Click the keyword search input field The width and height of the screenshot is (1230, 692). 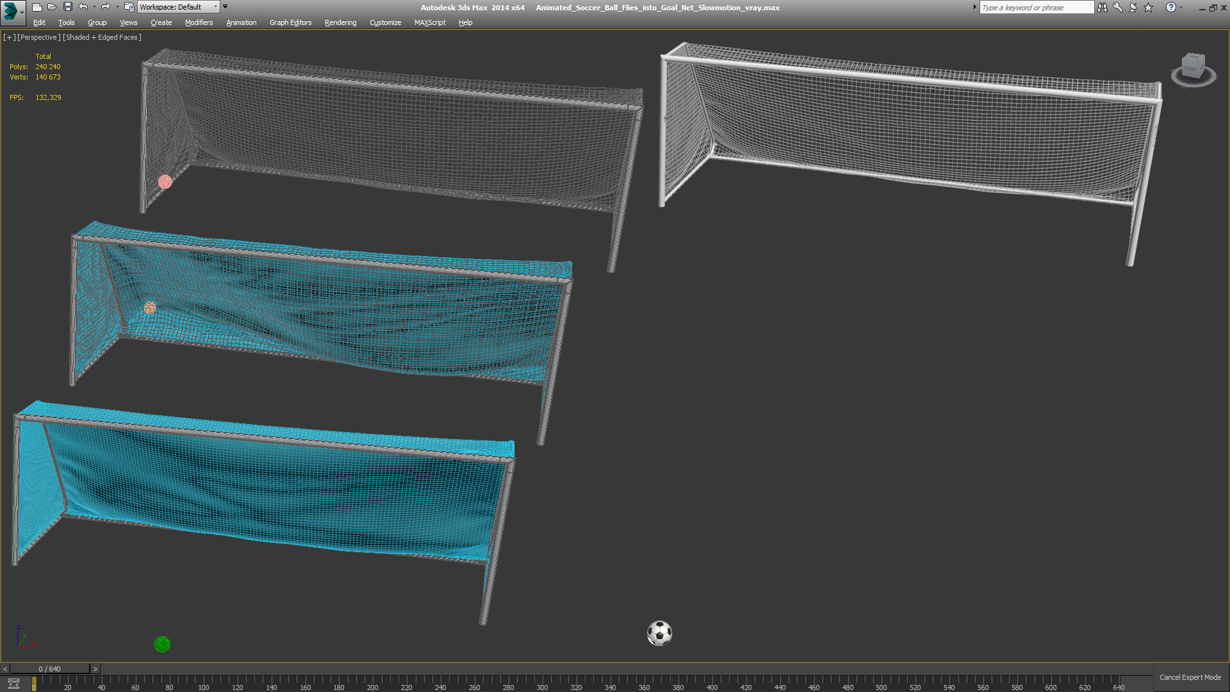point(1036,8)
